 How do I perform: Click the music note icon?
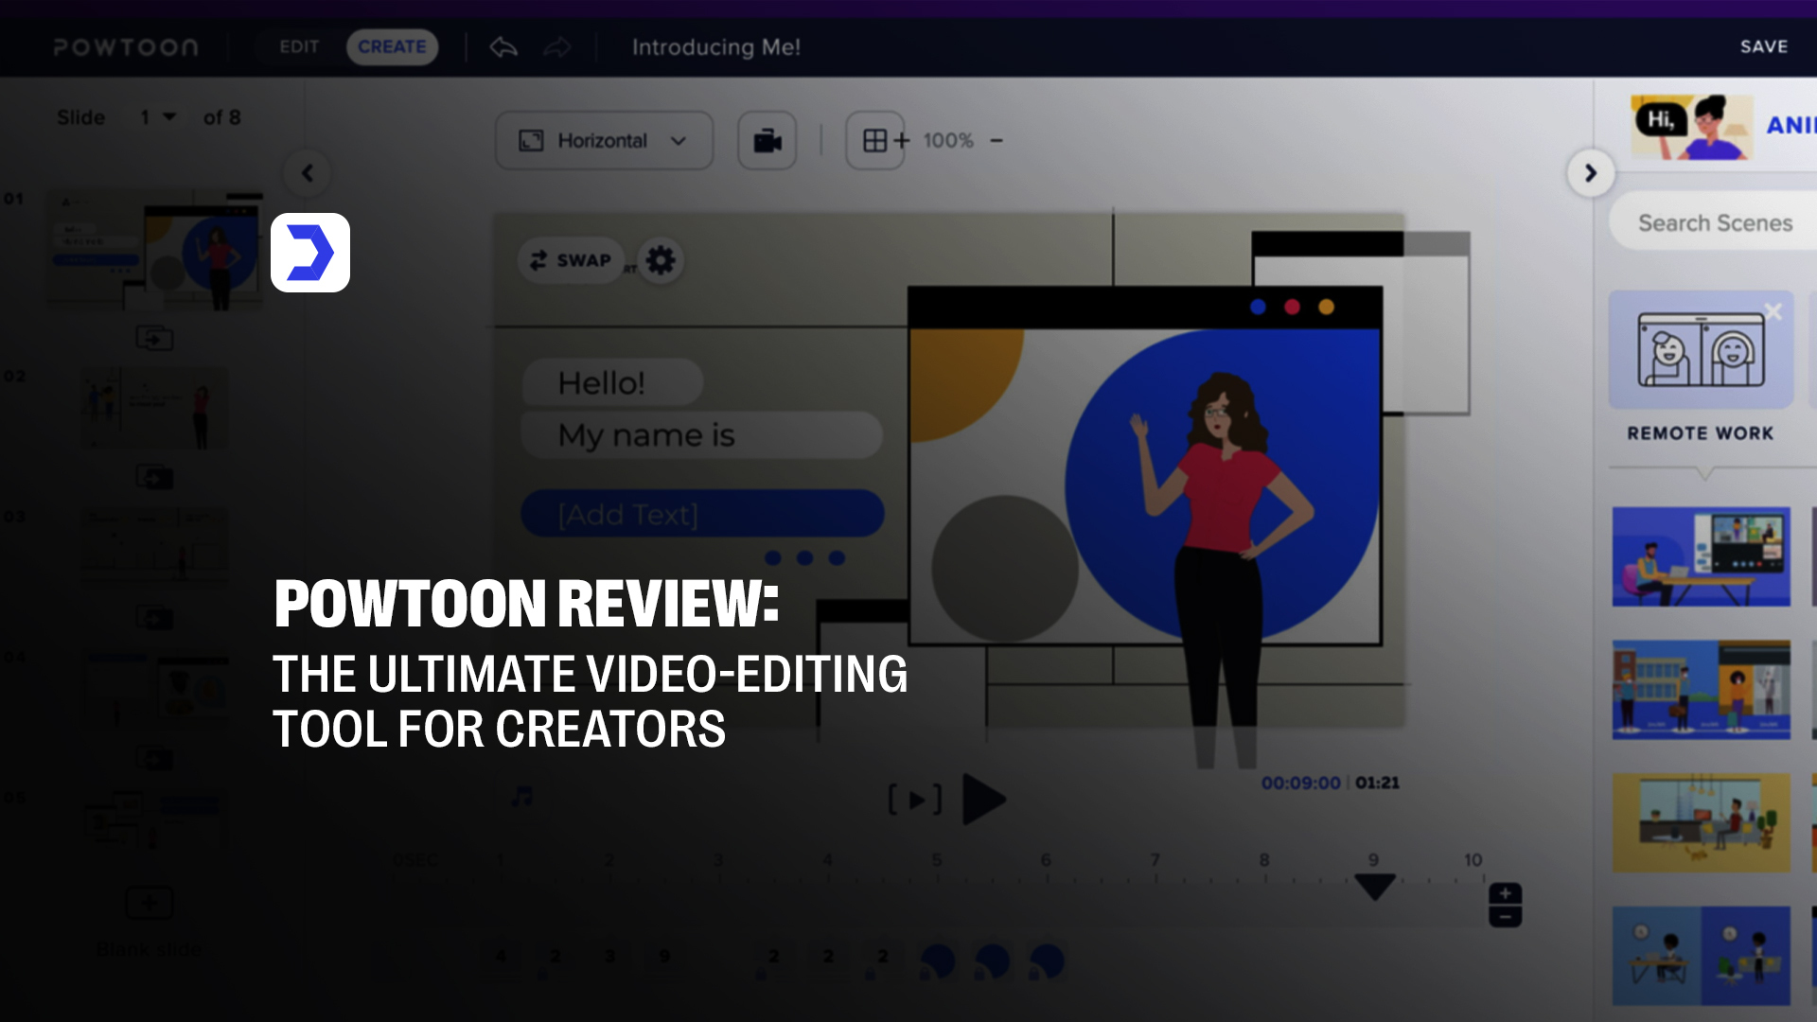[x=521, y=798]
